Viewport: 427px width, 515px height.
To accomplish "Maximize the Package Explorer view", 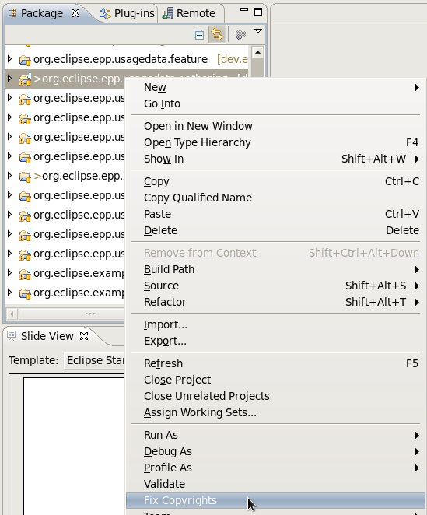I will 258,12.
